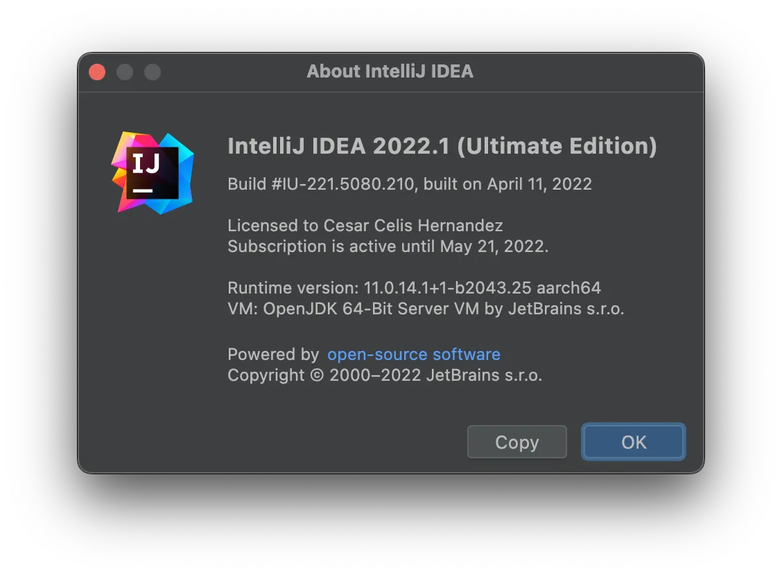Click the Copyright 2000–2022 JetBrains line
Image resolution: width=782 pixels, height=576 pixels.
tap(385, 375)
